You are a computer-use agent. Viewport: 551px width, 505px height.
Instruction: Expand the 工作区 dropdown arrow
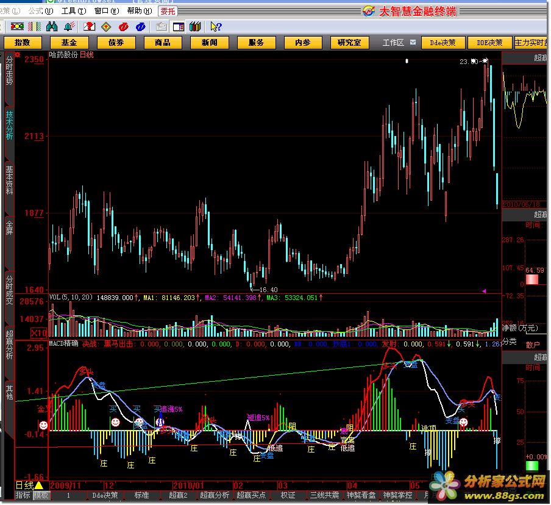pos(413,43)
